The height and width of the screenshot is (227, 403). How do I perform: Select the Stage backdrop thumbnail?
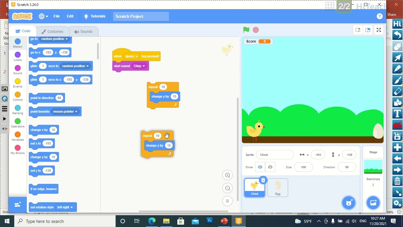(x=373, y=167)
